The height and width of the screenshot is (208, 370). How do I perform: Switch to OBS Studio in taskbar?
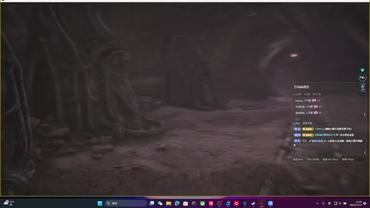219,203
